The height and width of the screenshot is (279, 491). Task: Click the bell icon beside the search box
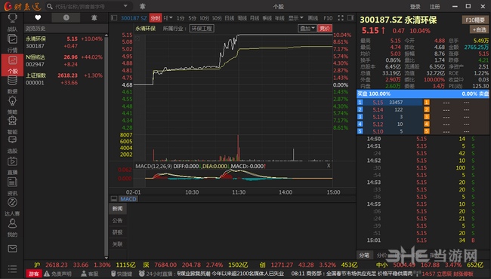[142, 6]
